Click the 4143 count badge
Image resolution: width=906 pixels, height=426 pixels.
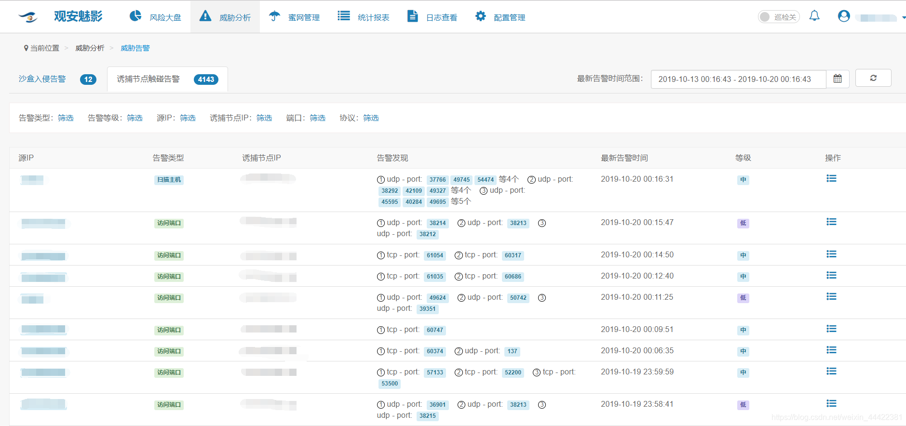(206, 80)
